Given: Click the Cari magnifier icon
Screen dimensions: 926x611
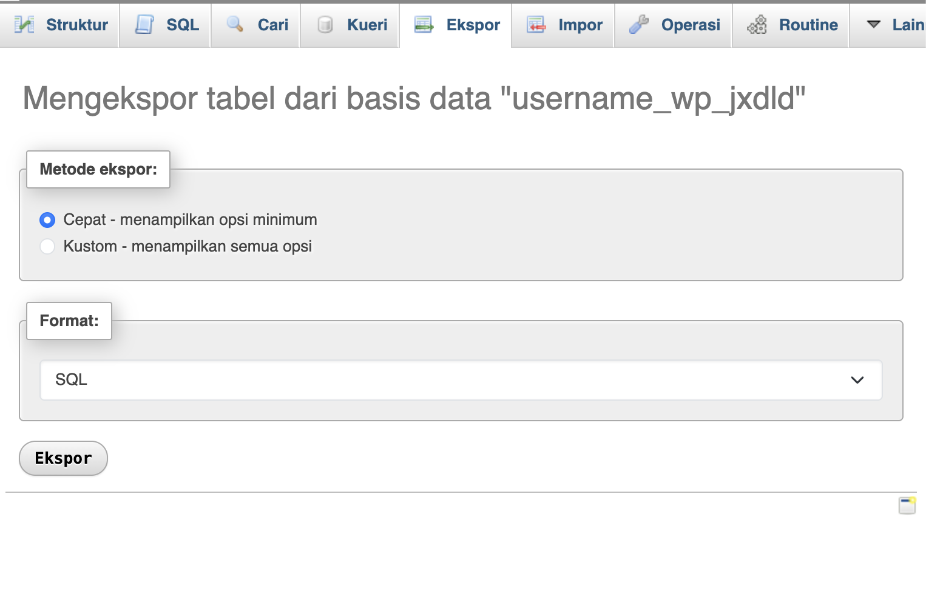Looking at the screenshot, I should coord(235,25).
